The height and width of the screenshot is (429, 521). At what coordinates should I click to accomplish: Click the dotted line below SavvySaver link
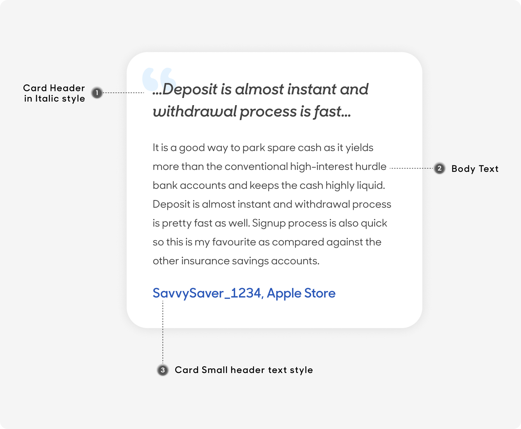coord(163,333)
